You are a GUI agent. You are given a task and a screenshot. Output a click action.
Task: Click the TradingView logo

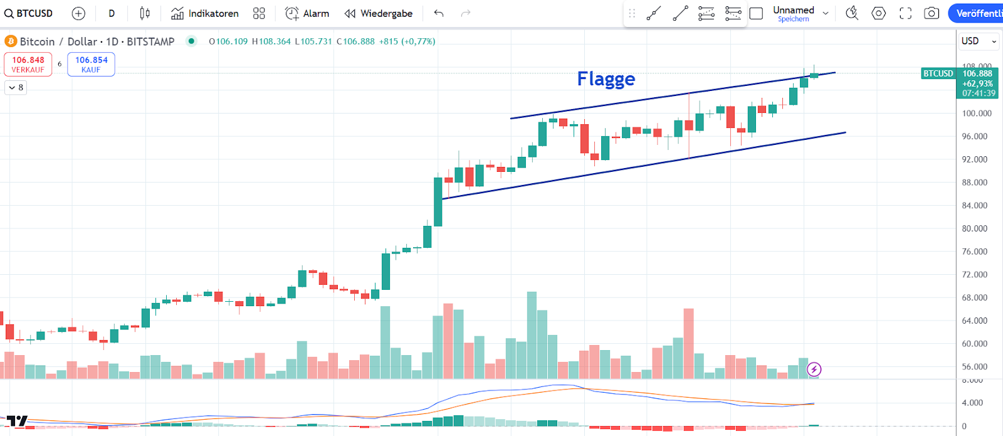point(17,421)
